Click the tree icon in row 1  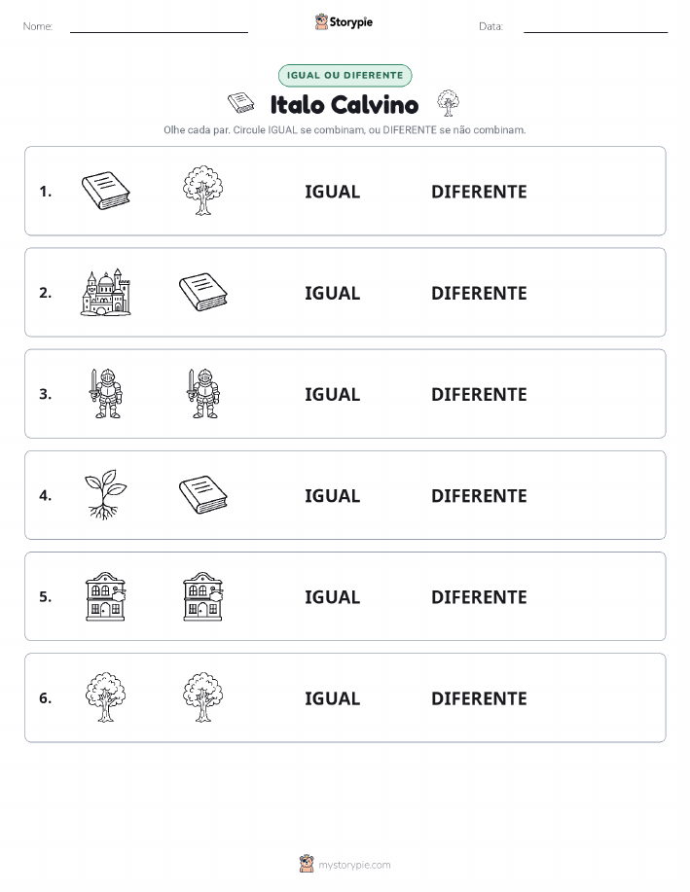202,191
